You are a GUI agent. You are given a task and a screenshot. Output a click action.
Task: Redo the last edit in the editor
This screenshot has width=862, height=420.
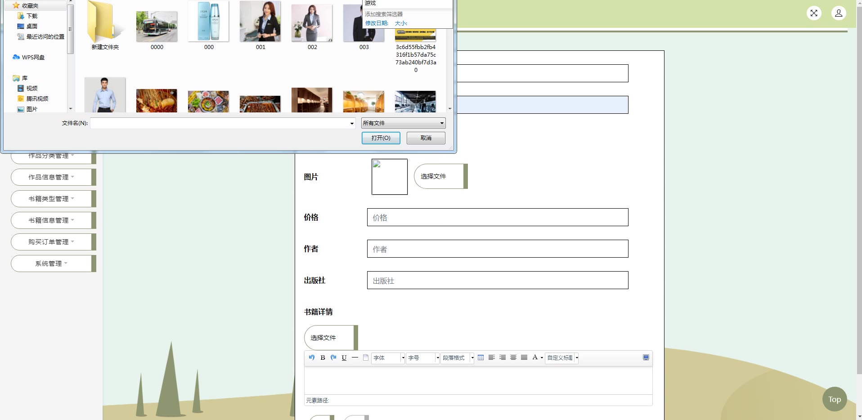pos(333,357)
